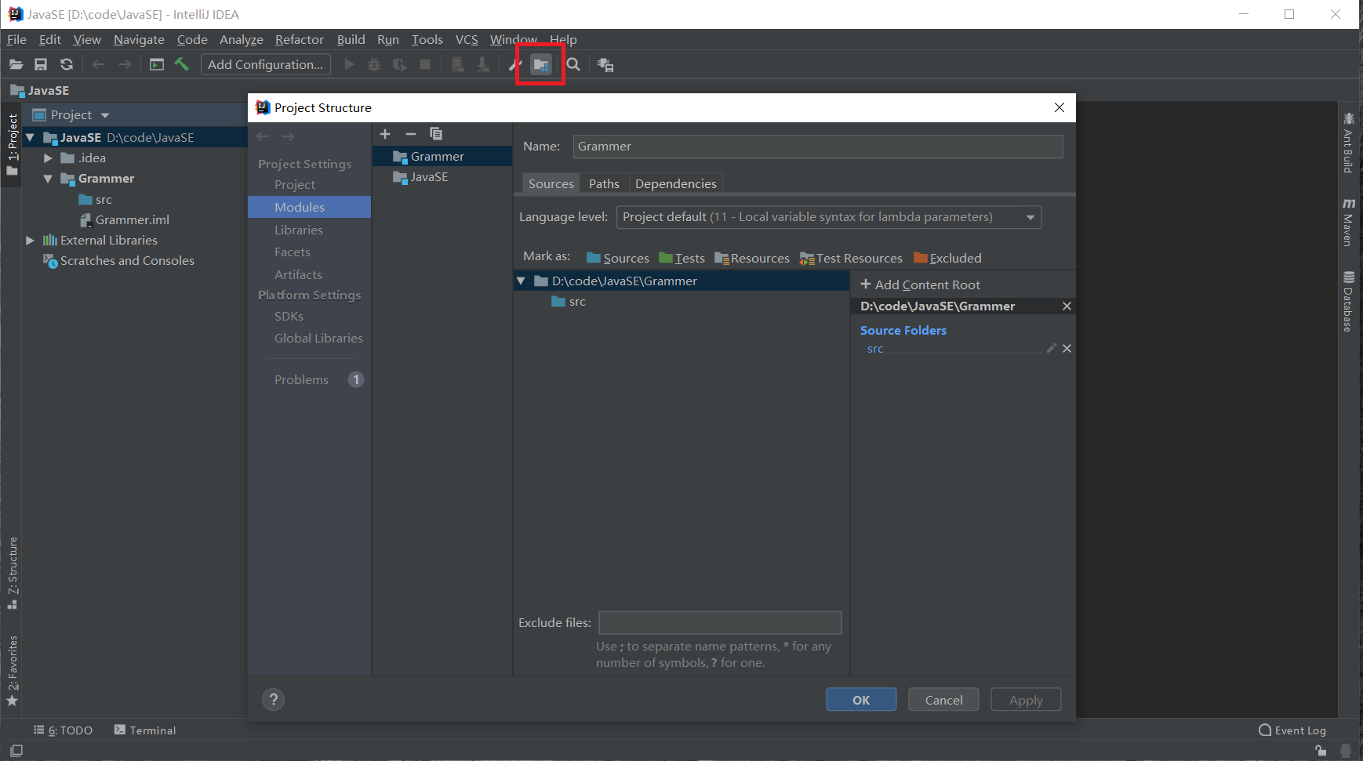Click the help question mark button
The height and width of the screenshot is (761, 1363).
point(273,700)
